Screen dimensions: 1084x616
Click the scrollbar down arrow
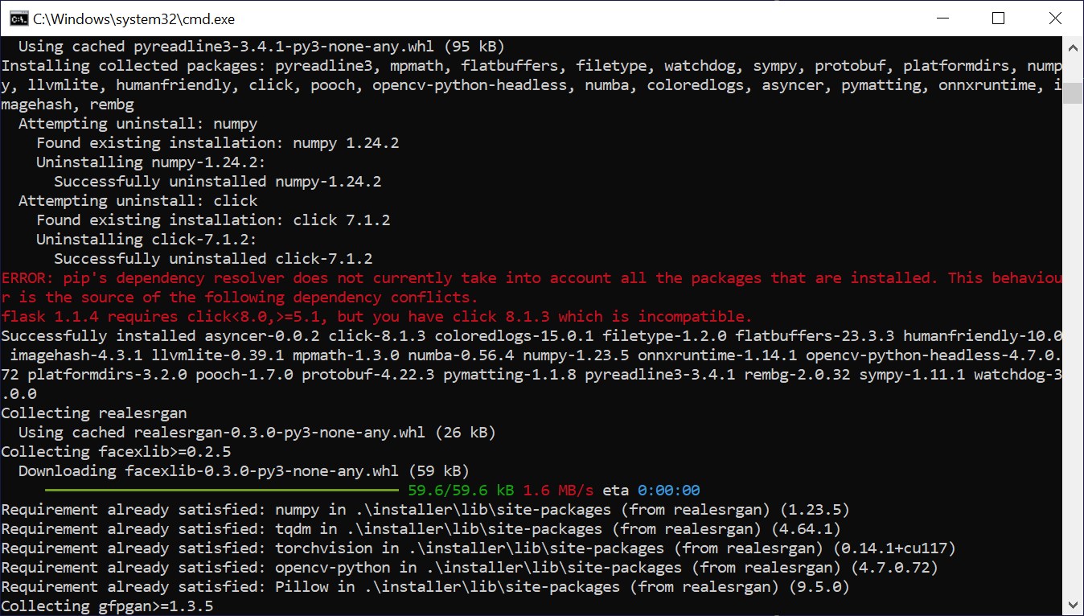pyautogui.click(x=1074, y=604)
